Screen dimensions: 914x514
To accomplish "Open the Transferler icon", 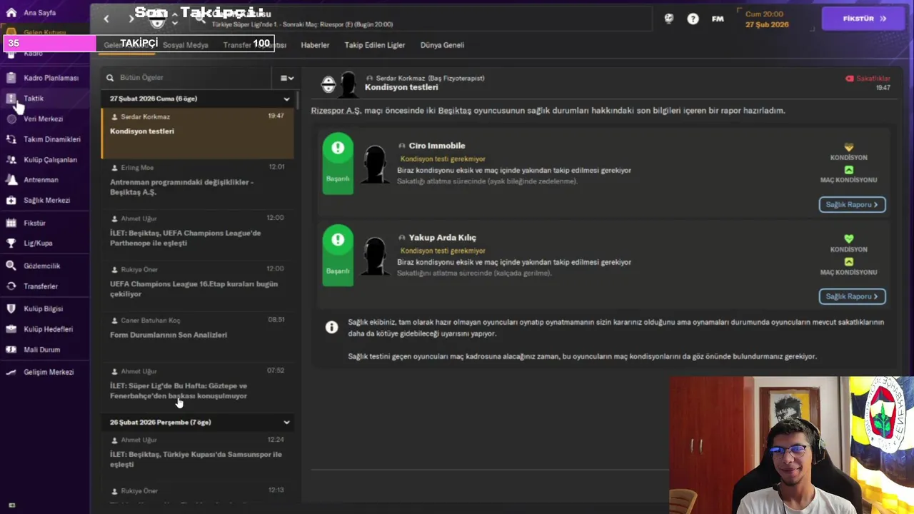I will point(11,286).
